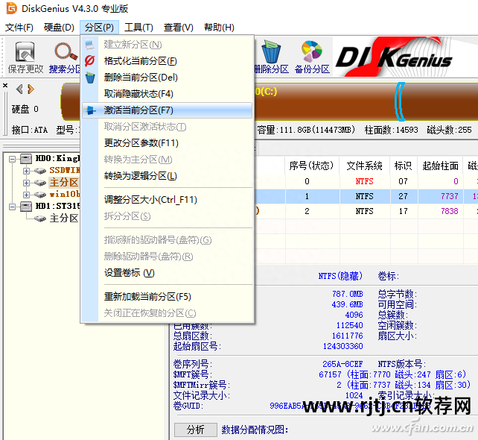Open the 工具(T) menu

coord(138,28)
